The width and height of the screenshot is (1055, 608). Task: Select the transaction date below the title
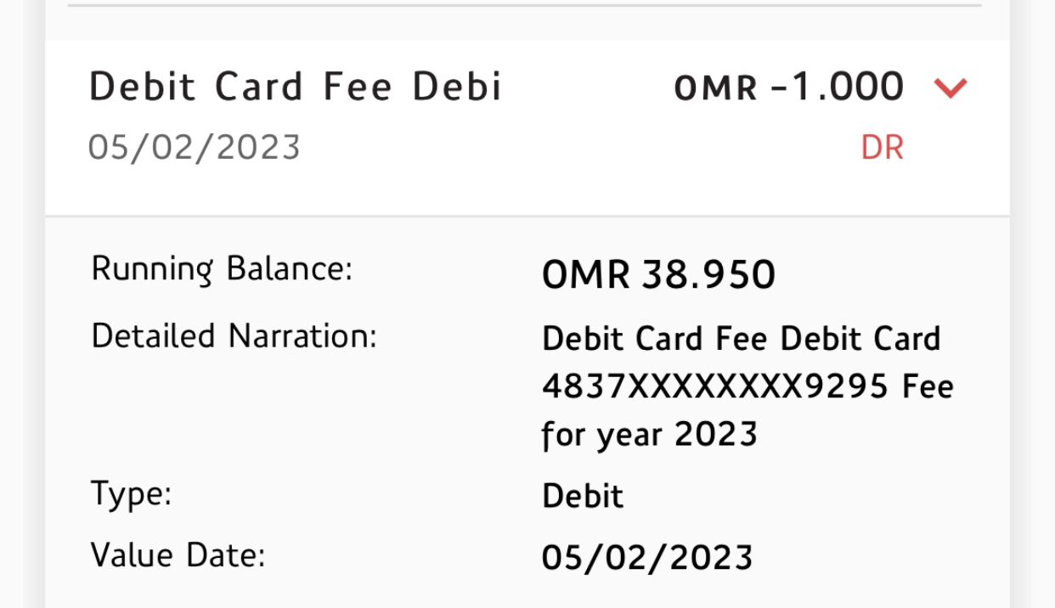[195, 148]
